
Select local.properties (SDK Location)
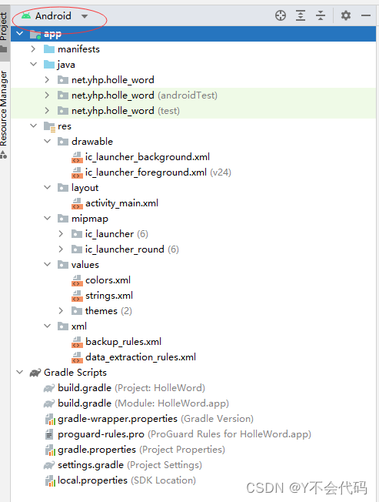click(127, 480)
